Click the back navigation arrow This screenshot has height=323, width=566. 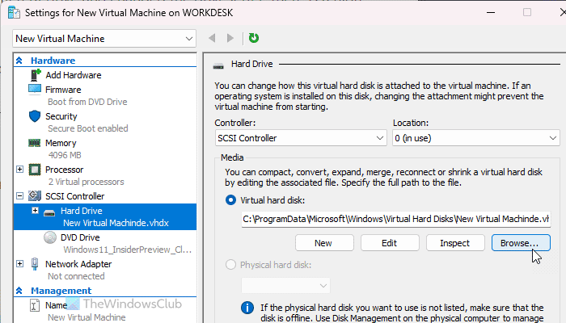click(212, 38)
